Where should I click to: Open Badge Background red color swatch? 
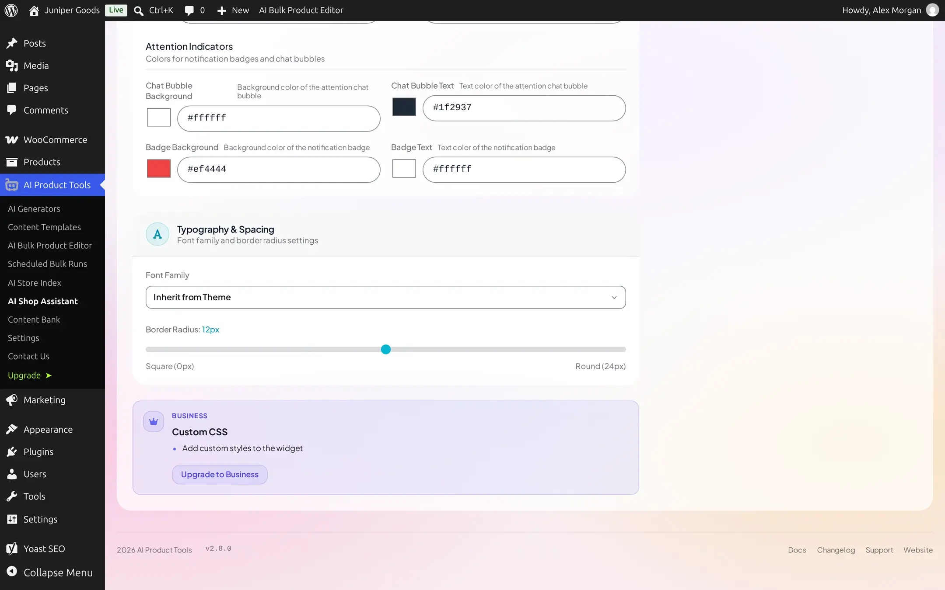tap(158, 169)
